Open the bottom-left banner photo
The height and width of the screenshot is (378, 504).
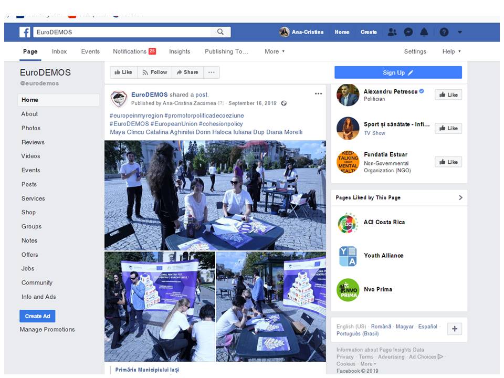[160, 307]
